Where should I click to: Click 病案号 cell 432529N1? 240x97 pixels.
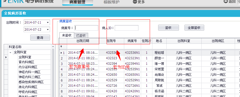click(x=132, y=80)
